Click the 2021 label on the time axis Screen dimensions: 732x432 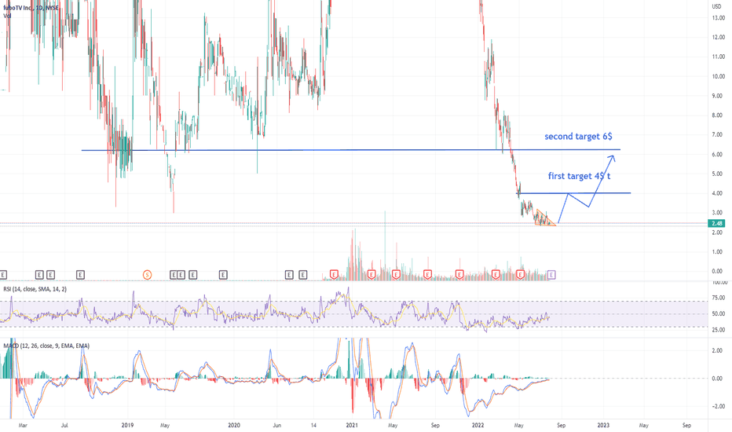[x=352, y=425]
